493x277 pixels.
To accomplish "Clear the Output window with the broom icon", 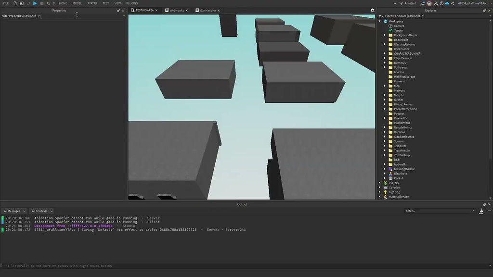I will click(x=480, y=211).
